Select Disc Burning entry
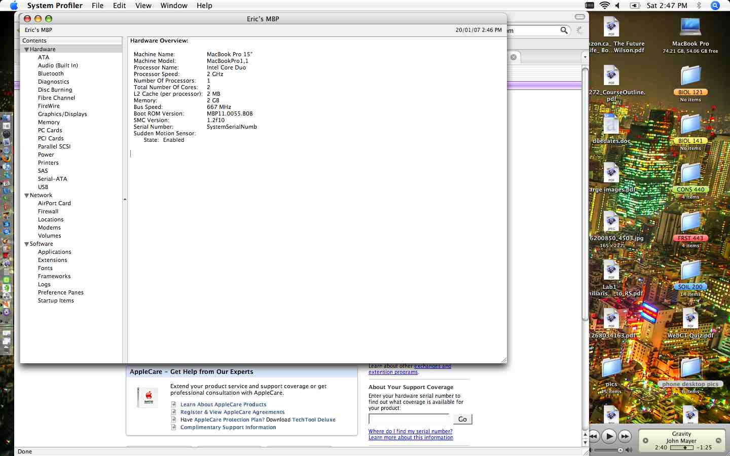730x456 pixels. coord(55,90)
